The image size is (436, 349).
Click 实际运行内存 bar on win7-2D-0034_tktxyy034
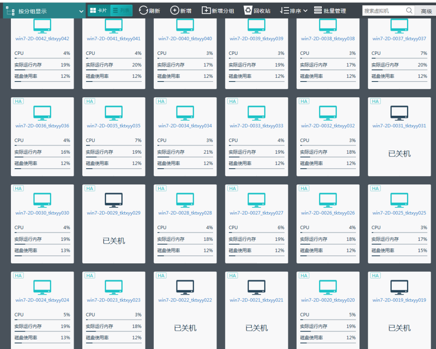[185, 157]
